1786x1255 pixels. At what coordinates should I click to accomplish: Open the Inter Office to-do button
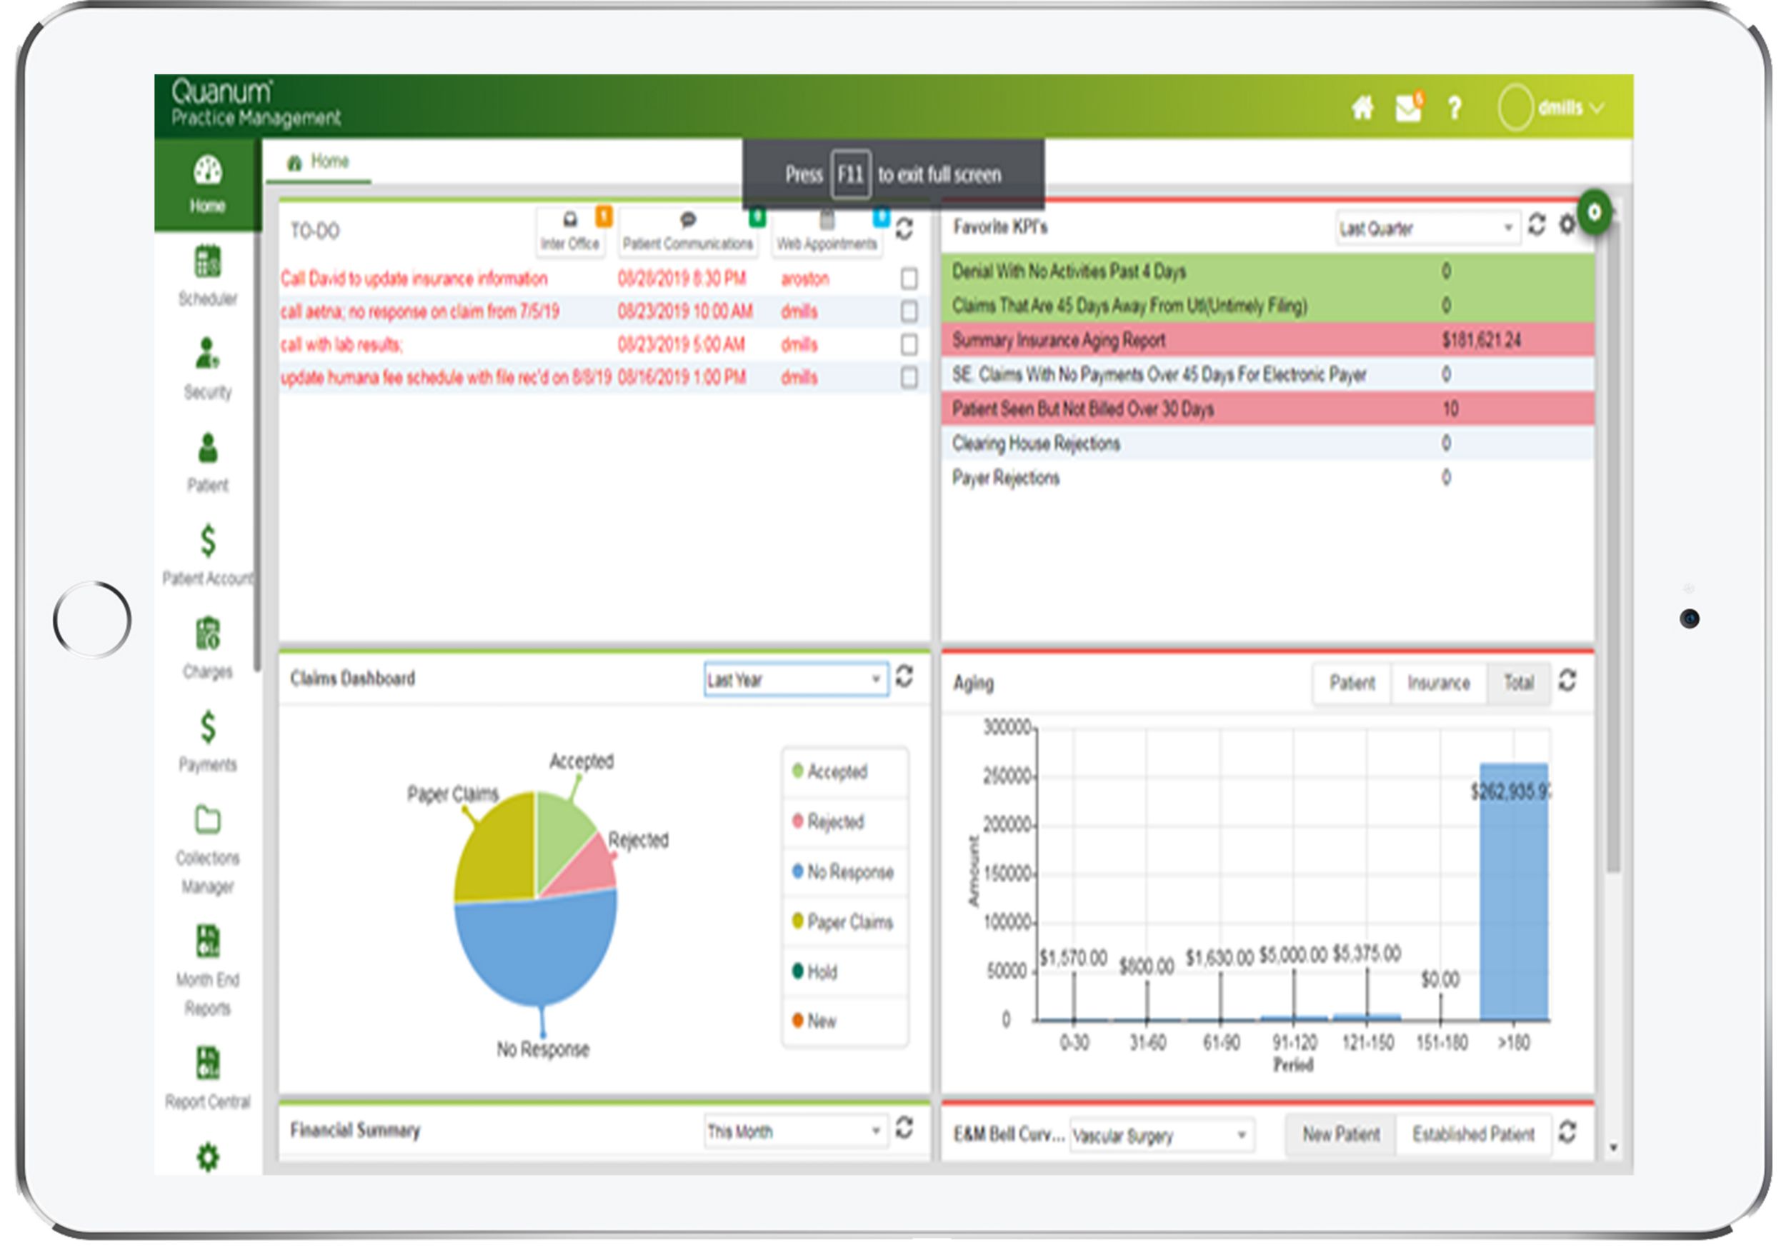(570, 231)
